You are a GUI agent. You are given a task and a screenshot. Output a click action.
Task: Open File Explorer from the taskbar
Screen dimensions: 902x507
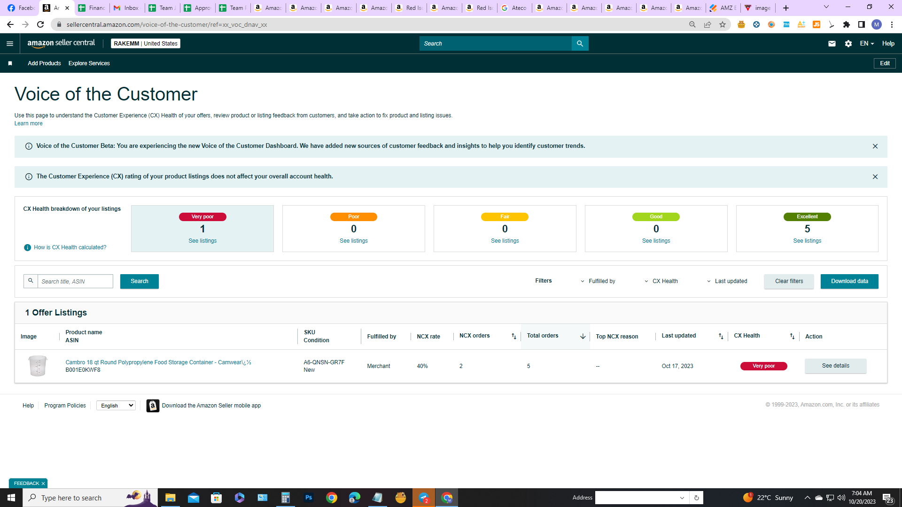tap(171, 498)
